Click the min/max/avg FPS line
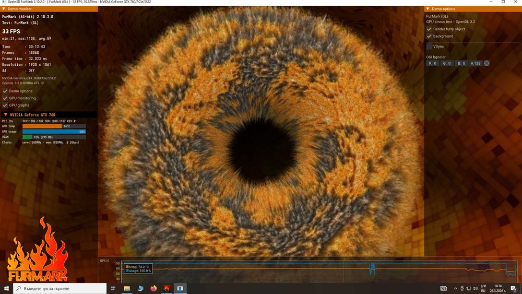 [27, 39]
